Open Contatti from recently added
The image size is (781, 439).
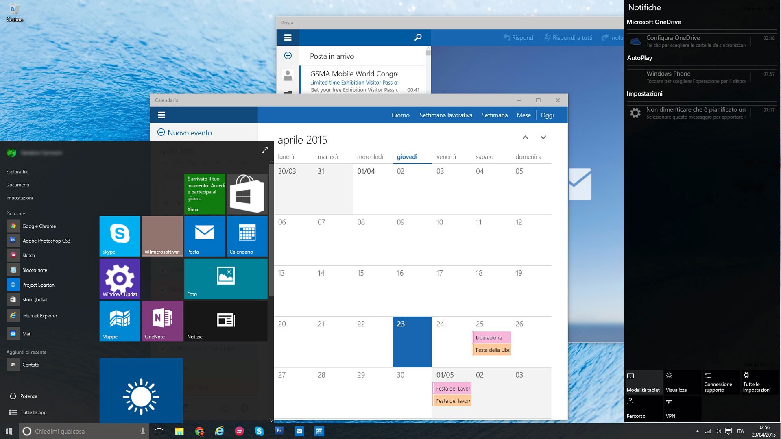[x=24, y=365]
